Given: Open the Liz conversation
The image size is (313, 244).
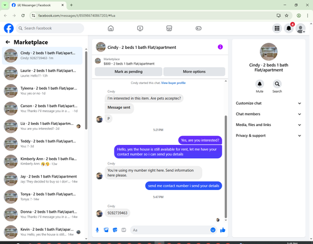Looking at the screenshot, I should 42,126.
